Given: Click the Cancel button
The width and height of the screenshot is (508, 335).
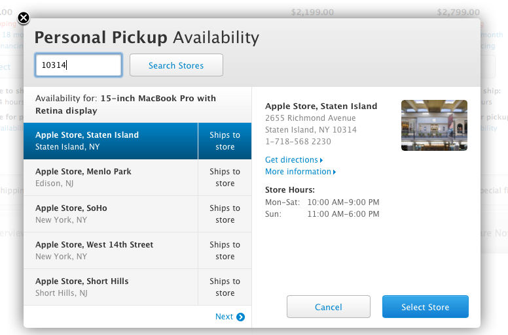Looking at the screenshot, I should click(329, 307).
